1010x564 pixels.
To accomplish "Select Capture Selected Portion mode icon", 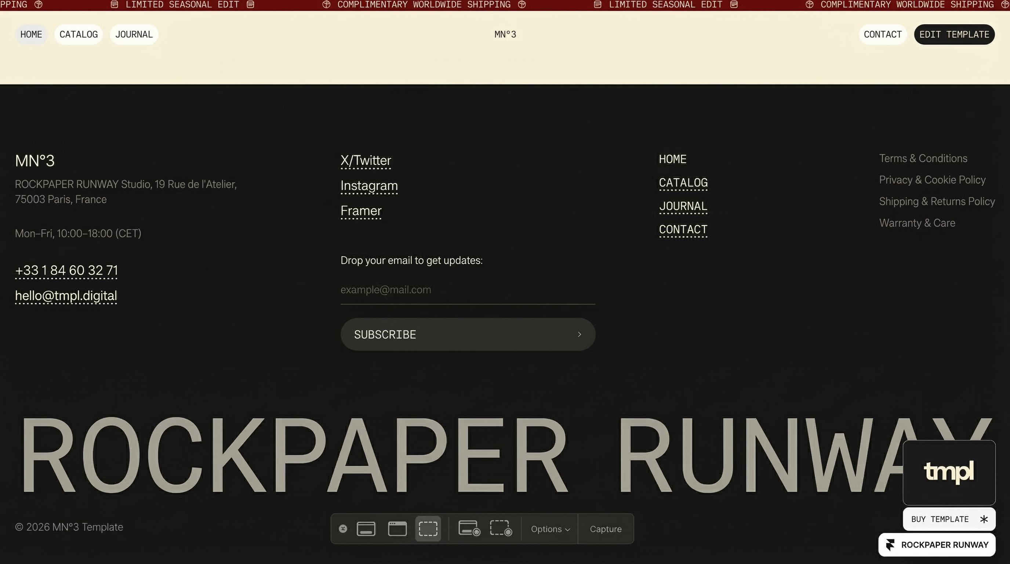I will tap(428, 528).
